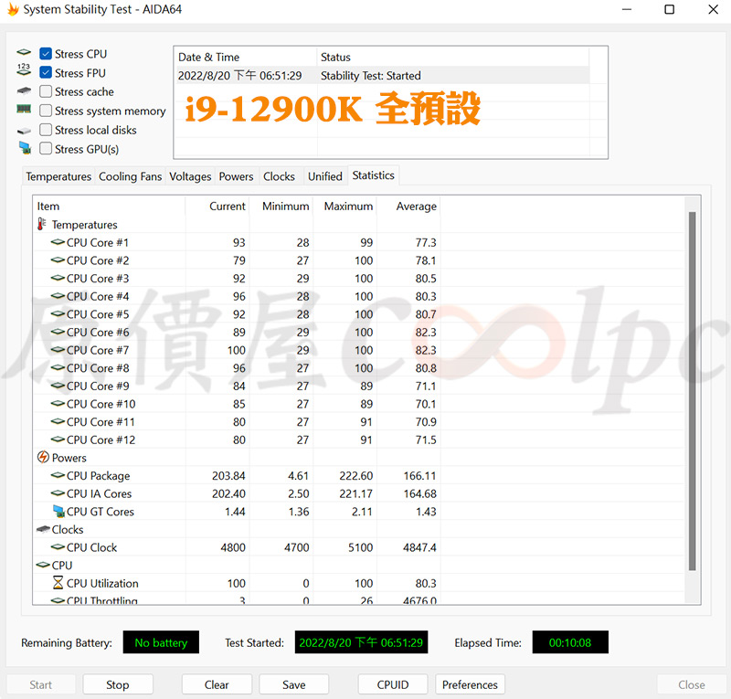Click the Elapsed Time display 00:10:08

(570, 642)
